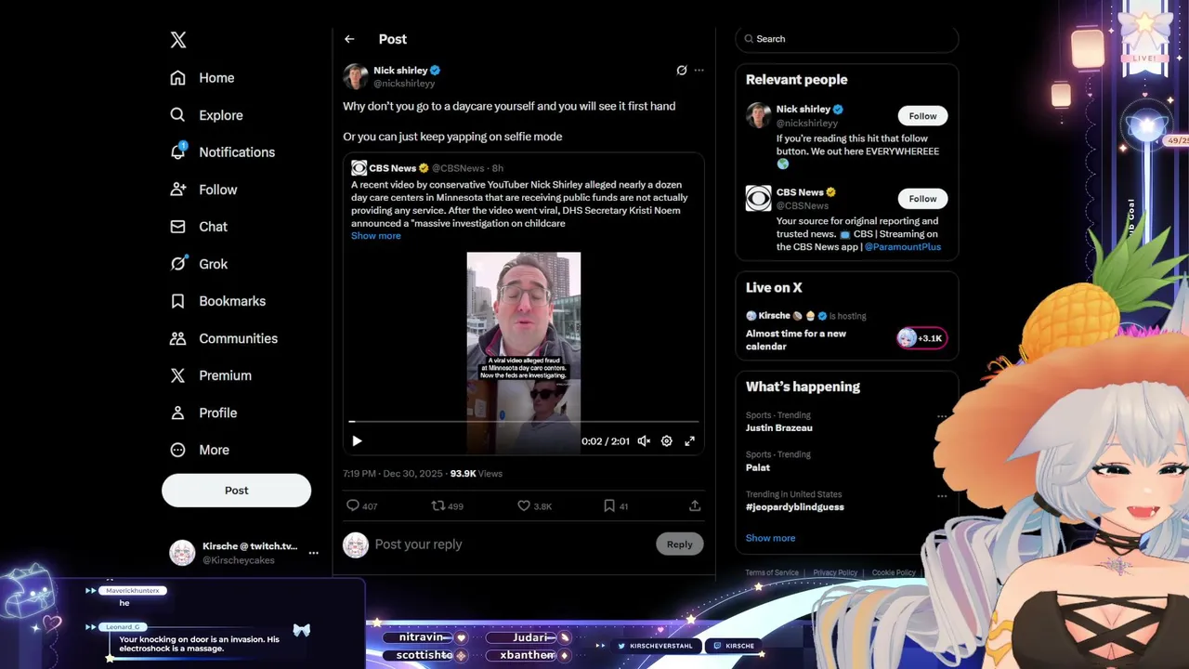Click Show more under What's happening
This screenshot has width=1189, height=669.
tap(770, 538)
